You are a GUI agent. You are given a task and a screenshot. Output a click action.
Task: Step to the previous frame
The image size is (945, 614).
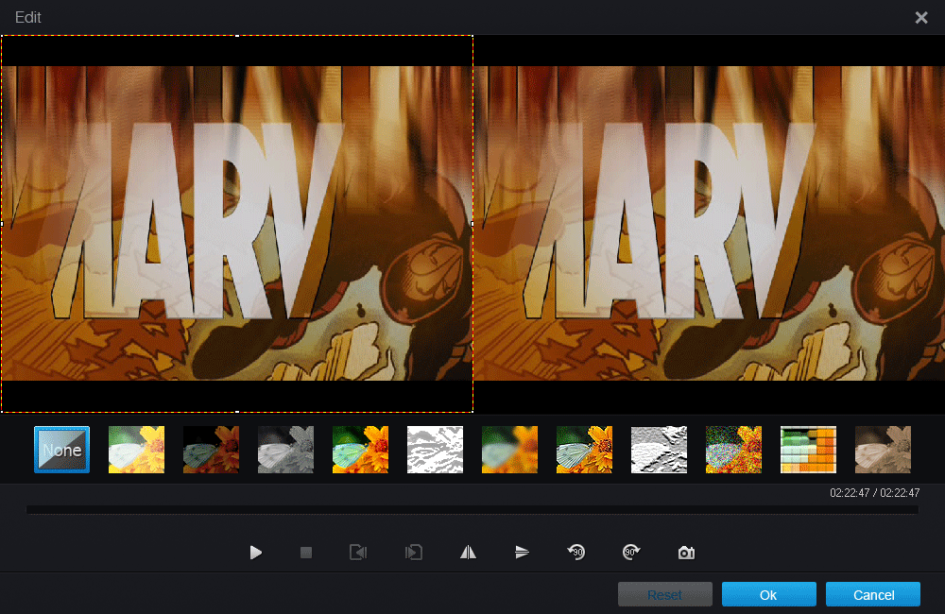coord(358,553)
